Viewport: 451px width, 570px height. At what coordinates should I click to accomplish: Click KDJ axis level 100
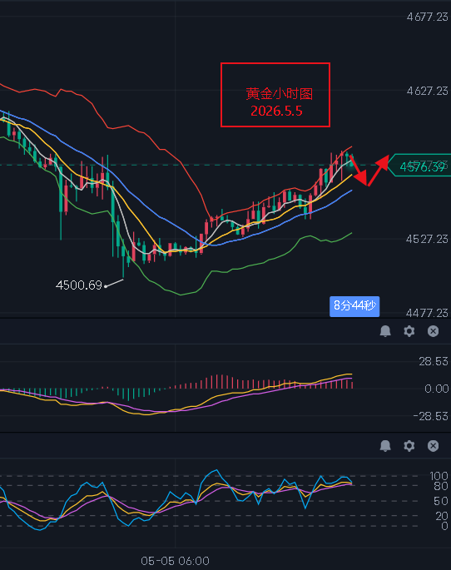(x=439, y=476)
